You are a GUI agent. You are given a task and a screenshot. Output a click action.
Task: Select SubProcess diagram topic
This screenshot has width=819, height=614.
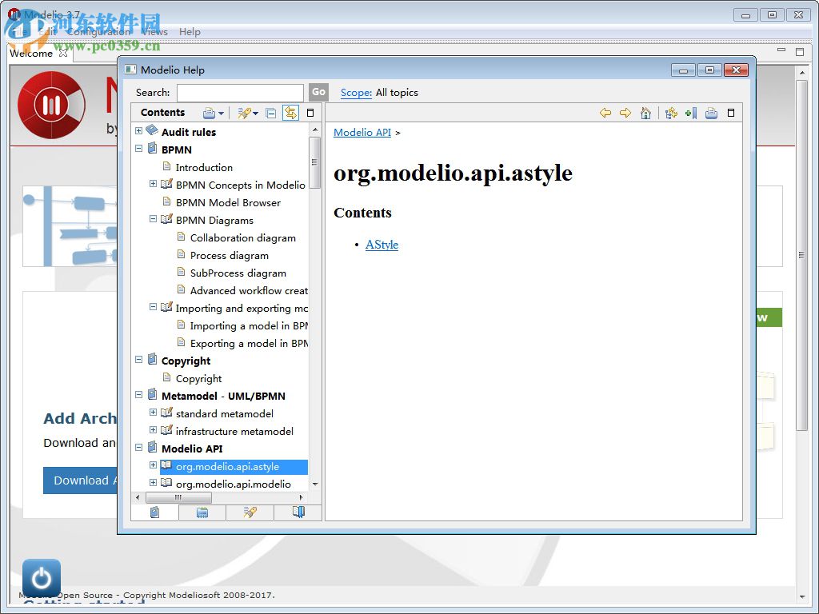click(238, 273)
